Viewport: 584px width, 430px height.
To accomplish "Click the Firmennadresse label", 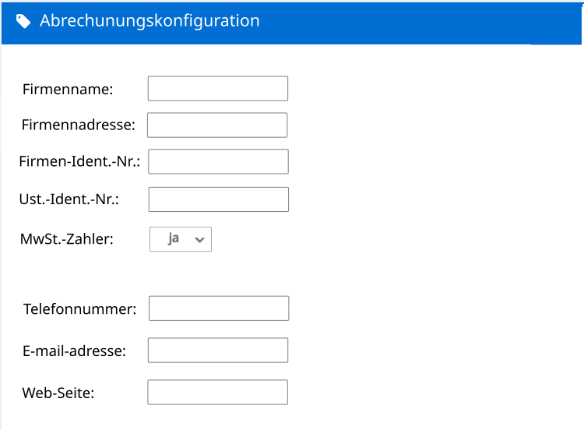I will 79,125.
